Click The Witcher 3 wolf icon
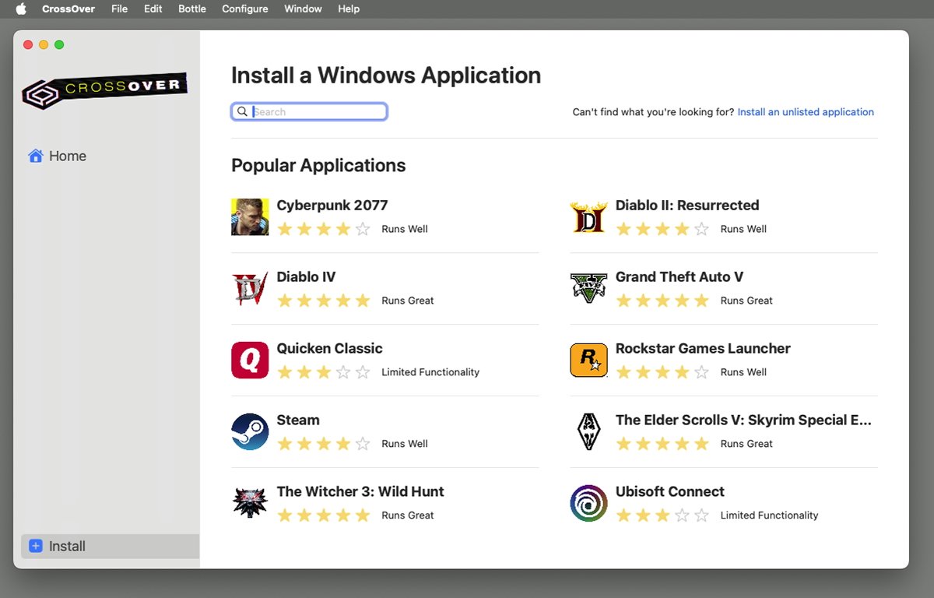Image resolution: width=934 pixels, height=598 pixels. 250,503
